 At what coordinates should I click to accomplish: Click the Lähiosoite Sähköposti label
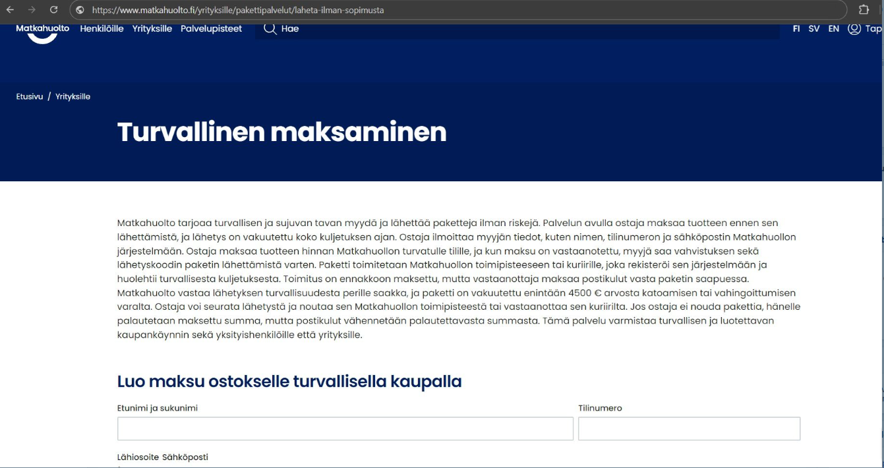tap(162, 457)
